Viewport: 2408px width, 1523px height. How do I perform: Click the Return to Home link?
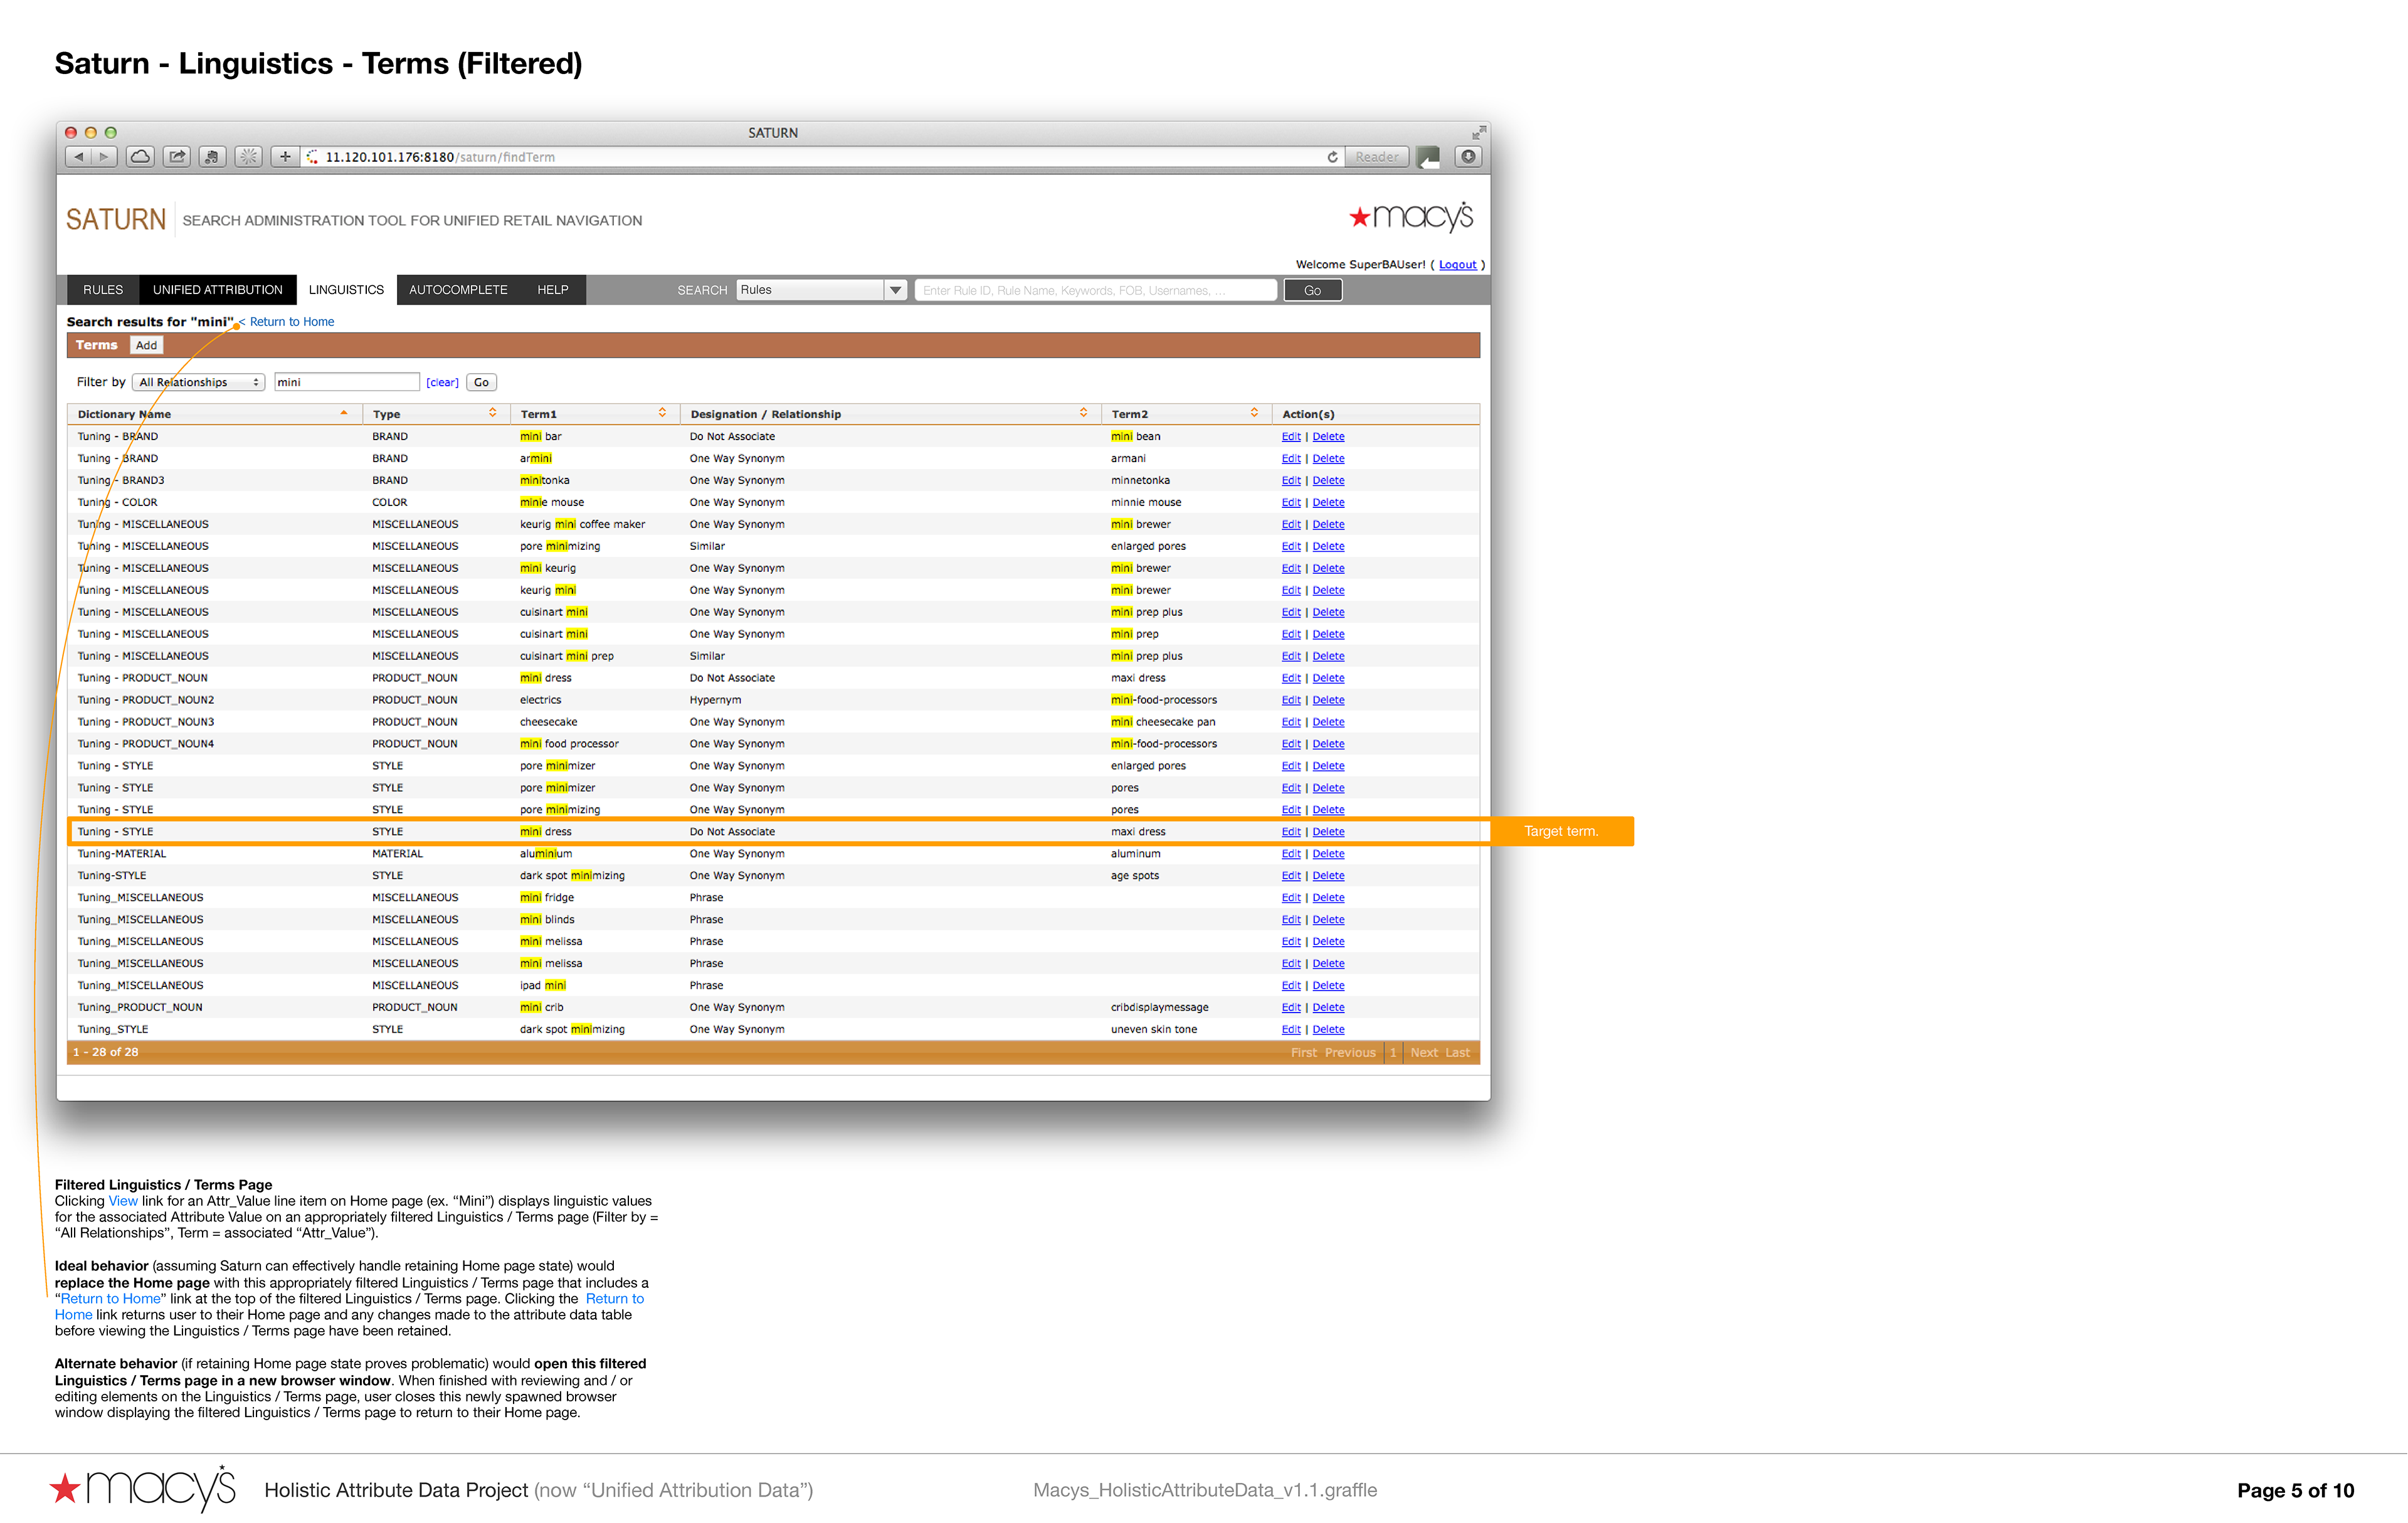[291, 322]
